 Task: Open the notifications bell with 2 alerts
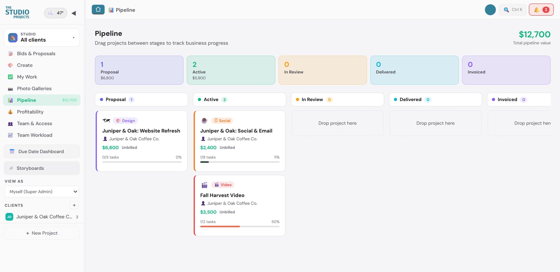(541, 10)
